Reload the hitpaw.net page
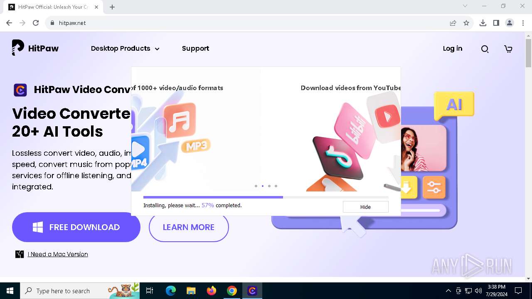 pyautogui.click(x=36, y=23)
